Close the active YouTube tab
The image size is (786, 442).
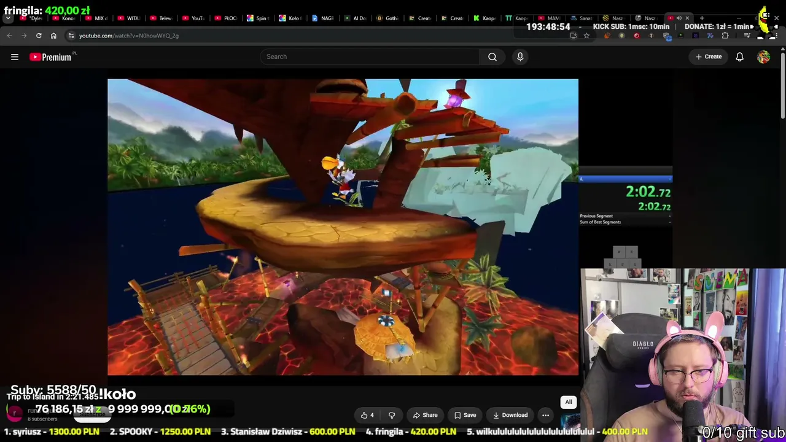click(687, 18)
